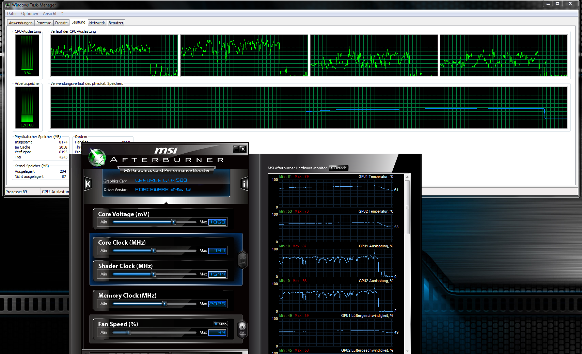Viewport: 582px width, 354px height.
Task: Click the Verfügbar value 6195
Action: (63, 152)
